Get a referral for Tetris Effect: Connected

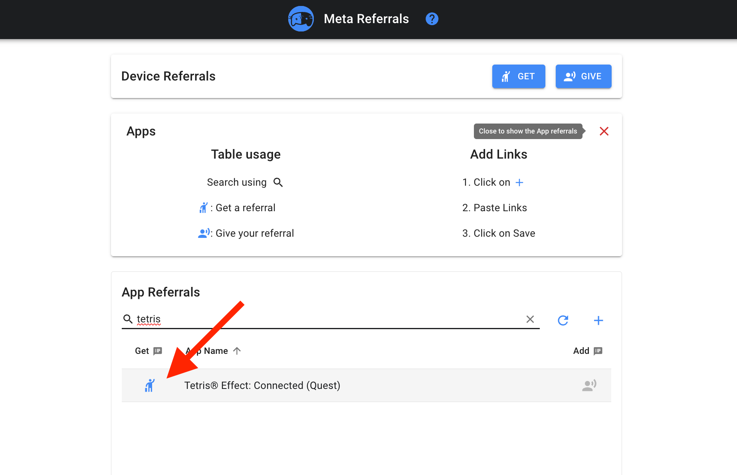click(150, 385)
